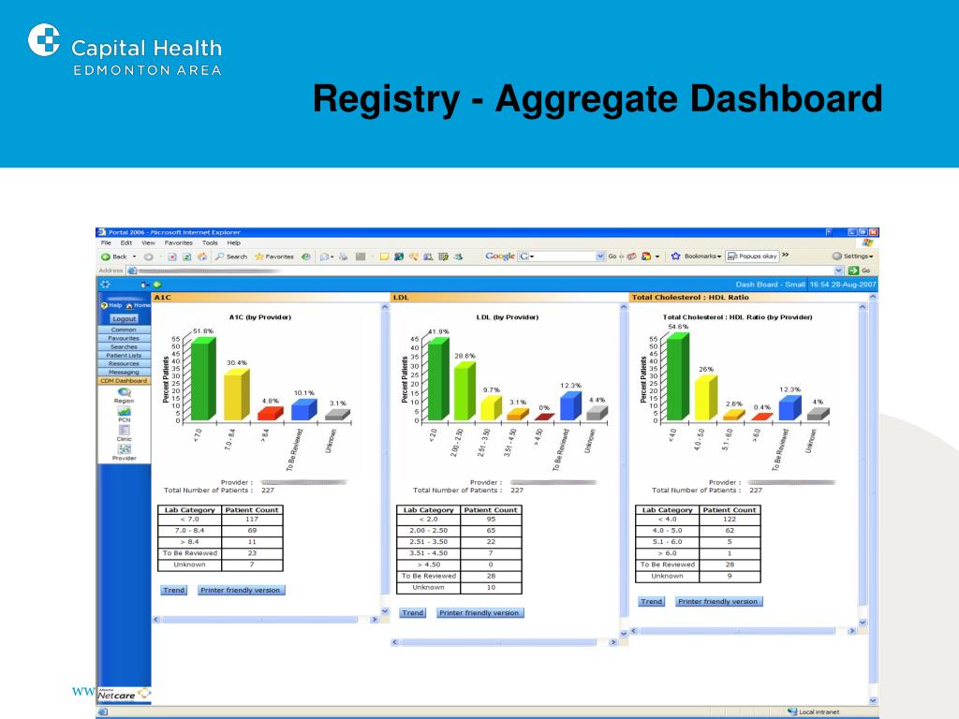Open the Favorites menu
Screen dimensions: 959x719
[179, 242]
